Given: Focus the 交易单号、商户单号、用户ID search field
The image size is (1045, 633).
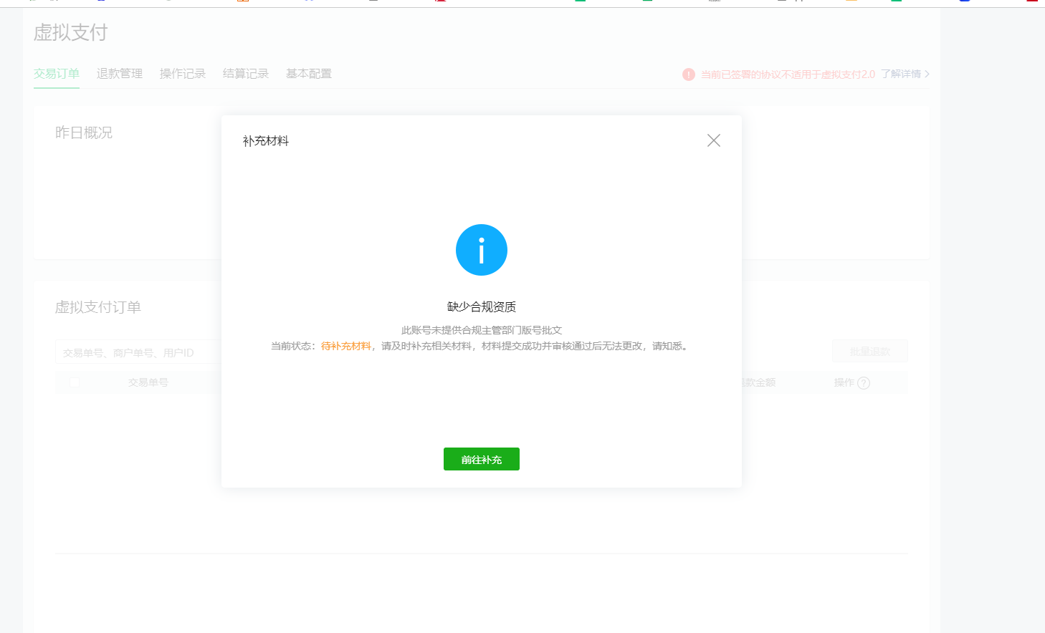Looking at the screenshot, I should [137, 352].
